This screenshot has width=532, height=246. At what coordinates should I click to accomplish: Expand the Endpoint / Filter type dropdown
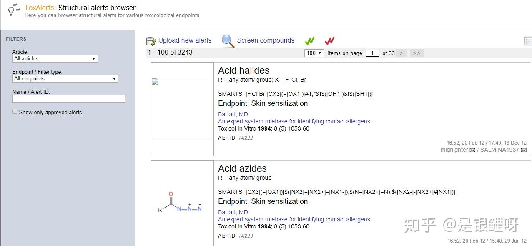[65, 79]
